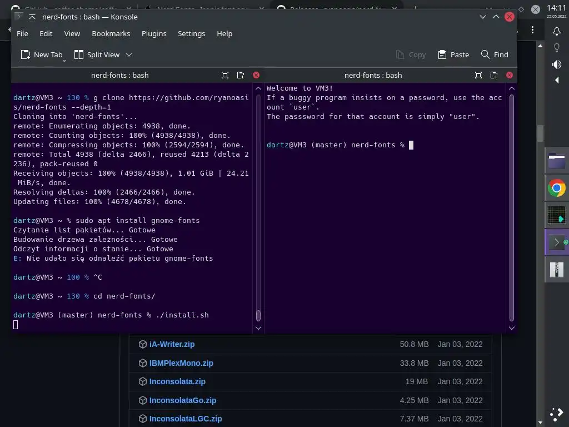This screenshot has height=427, width=569.
Task: Click the package icon beside Inconsolata.zip
Action: pyautogui.click(x=143, y=381)
